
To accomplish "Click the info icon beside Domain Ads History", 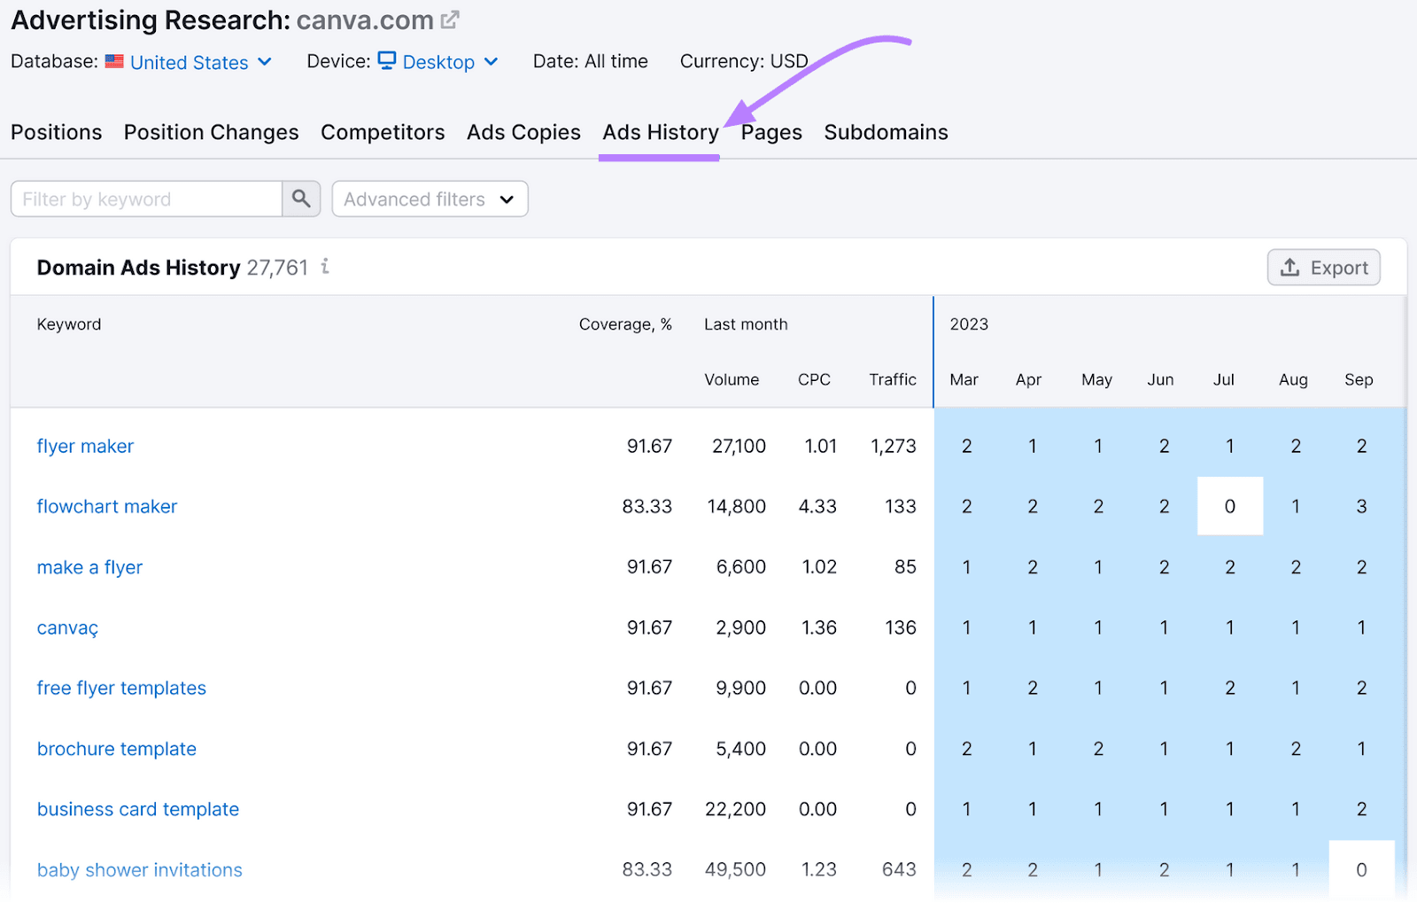I will point(325,267).
